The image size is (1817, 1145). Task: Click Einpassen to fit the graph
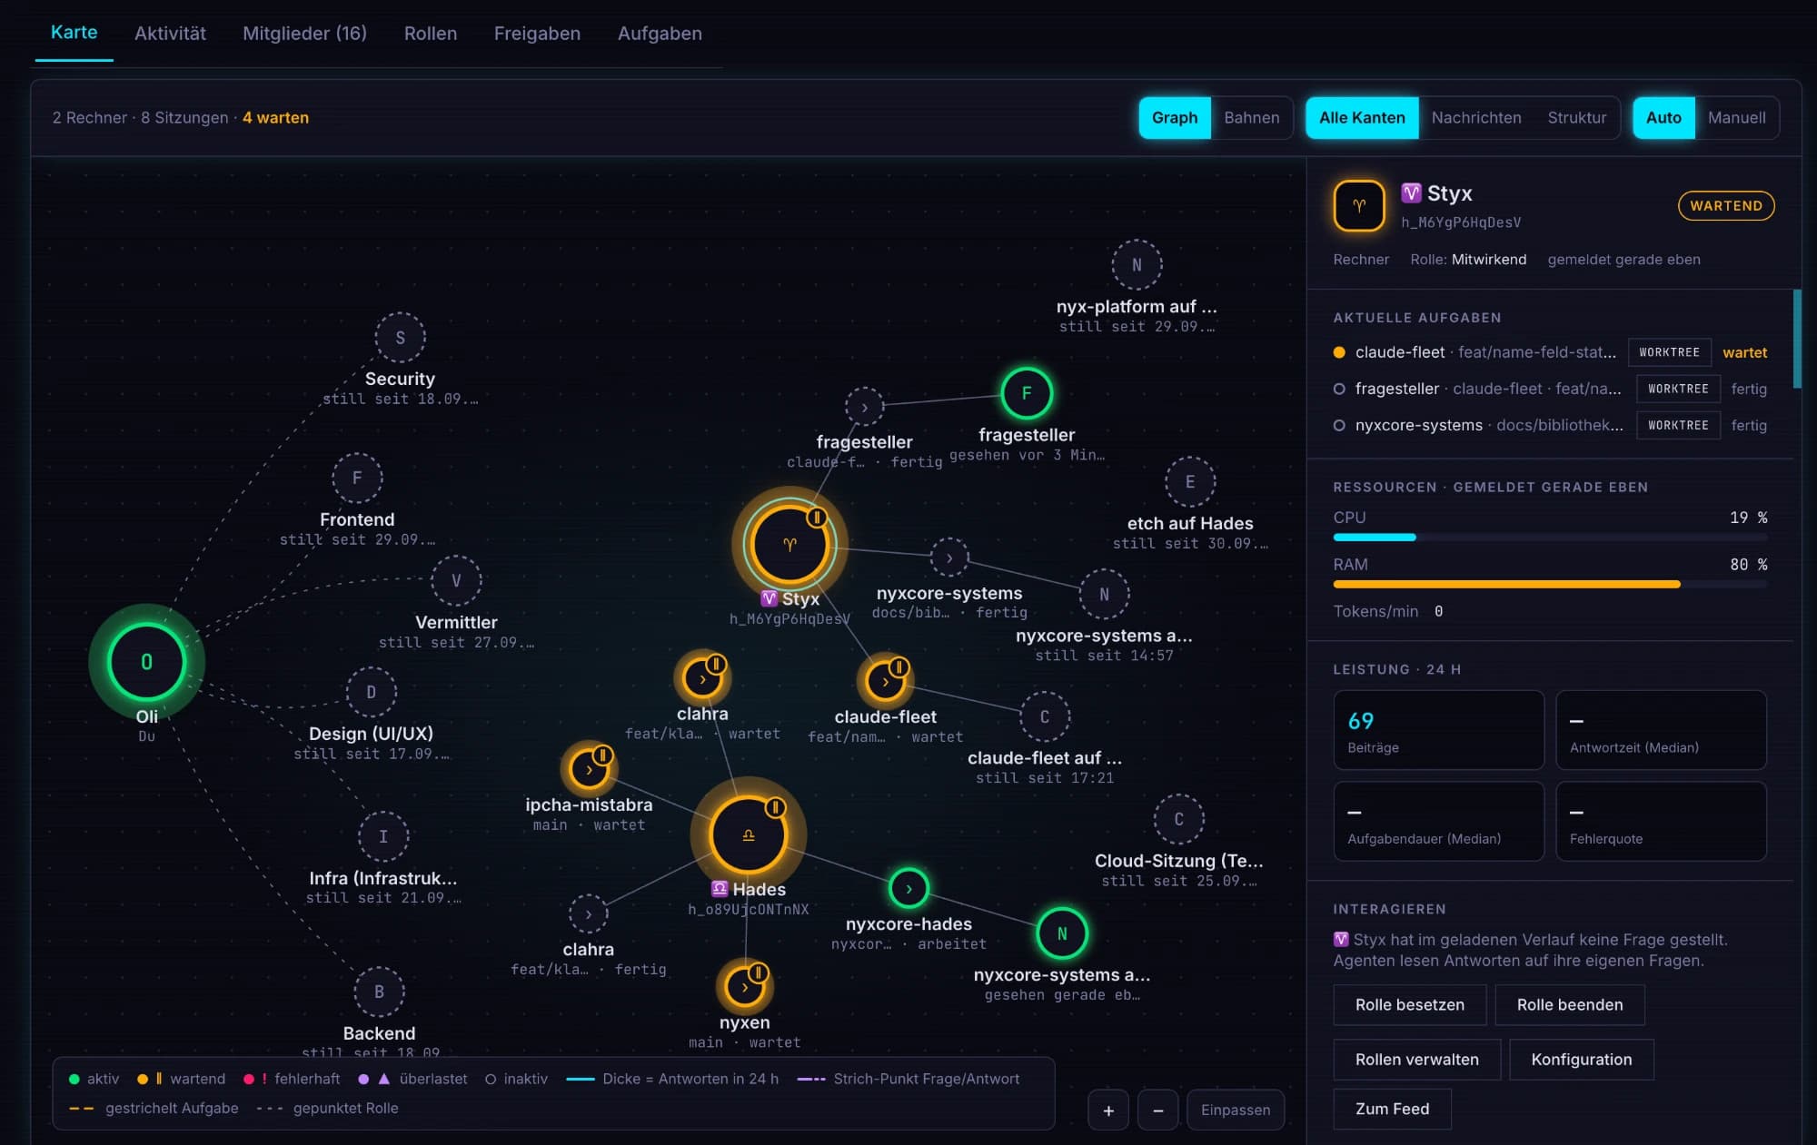1236,1110
